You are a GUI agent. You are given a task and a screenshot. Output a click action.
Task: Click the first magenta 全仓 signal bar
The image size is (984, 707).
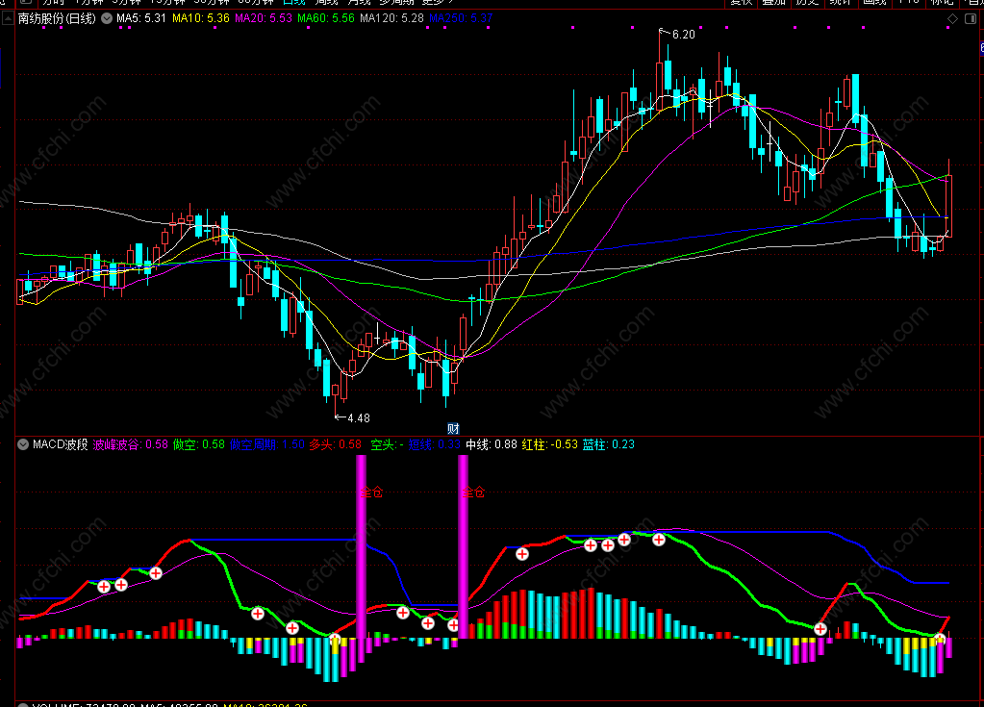click(361, 547)
